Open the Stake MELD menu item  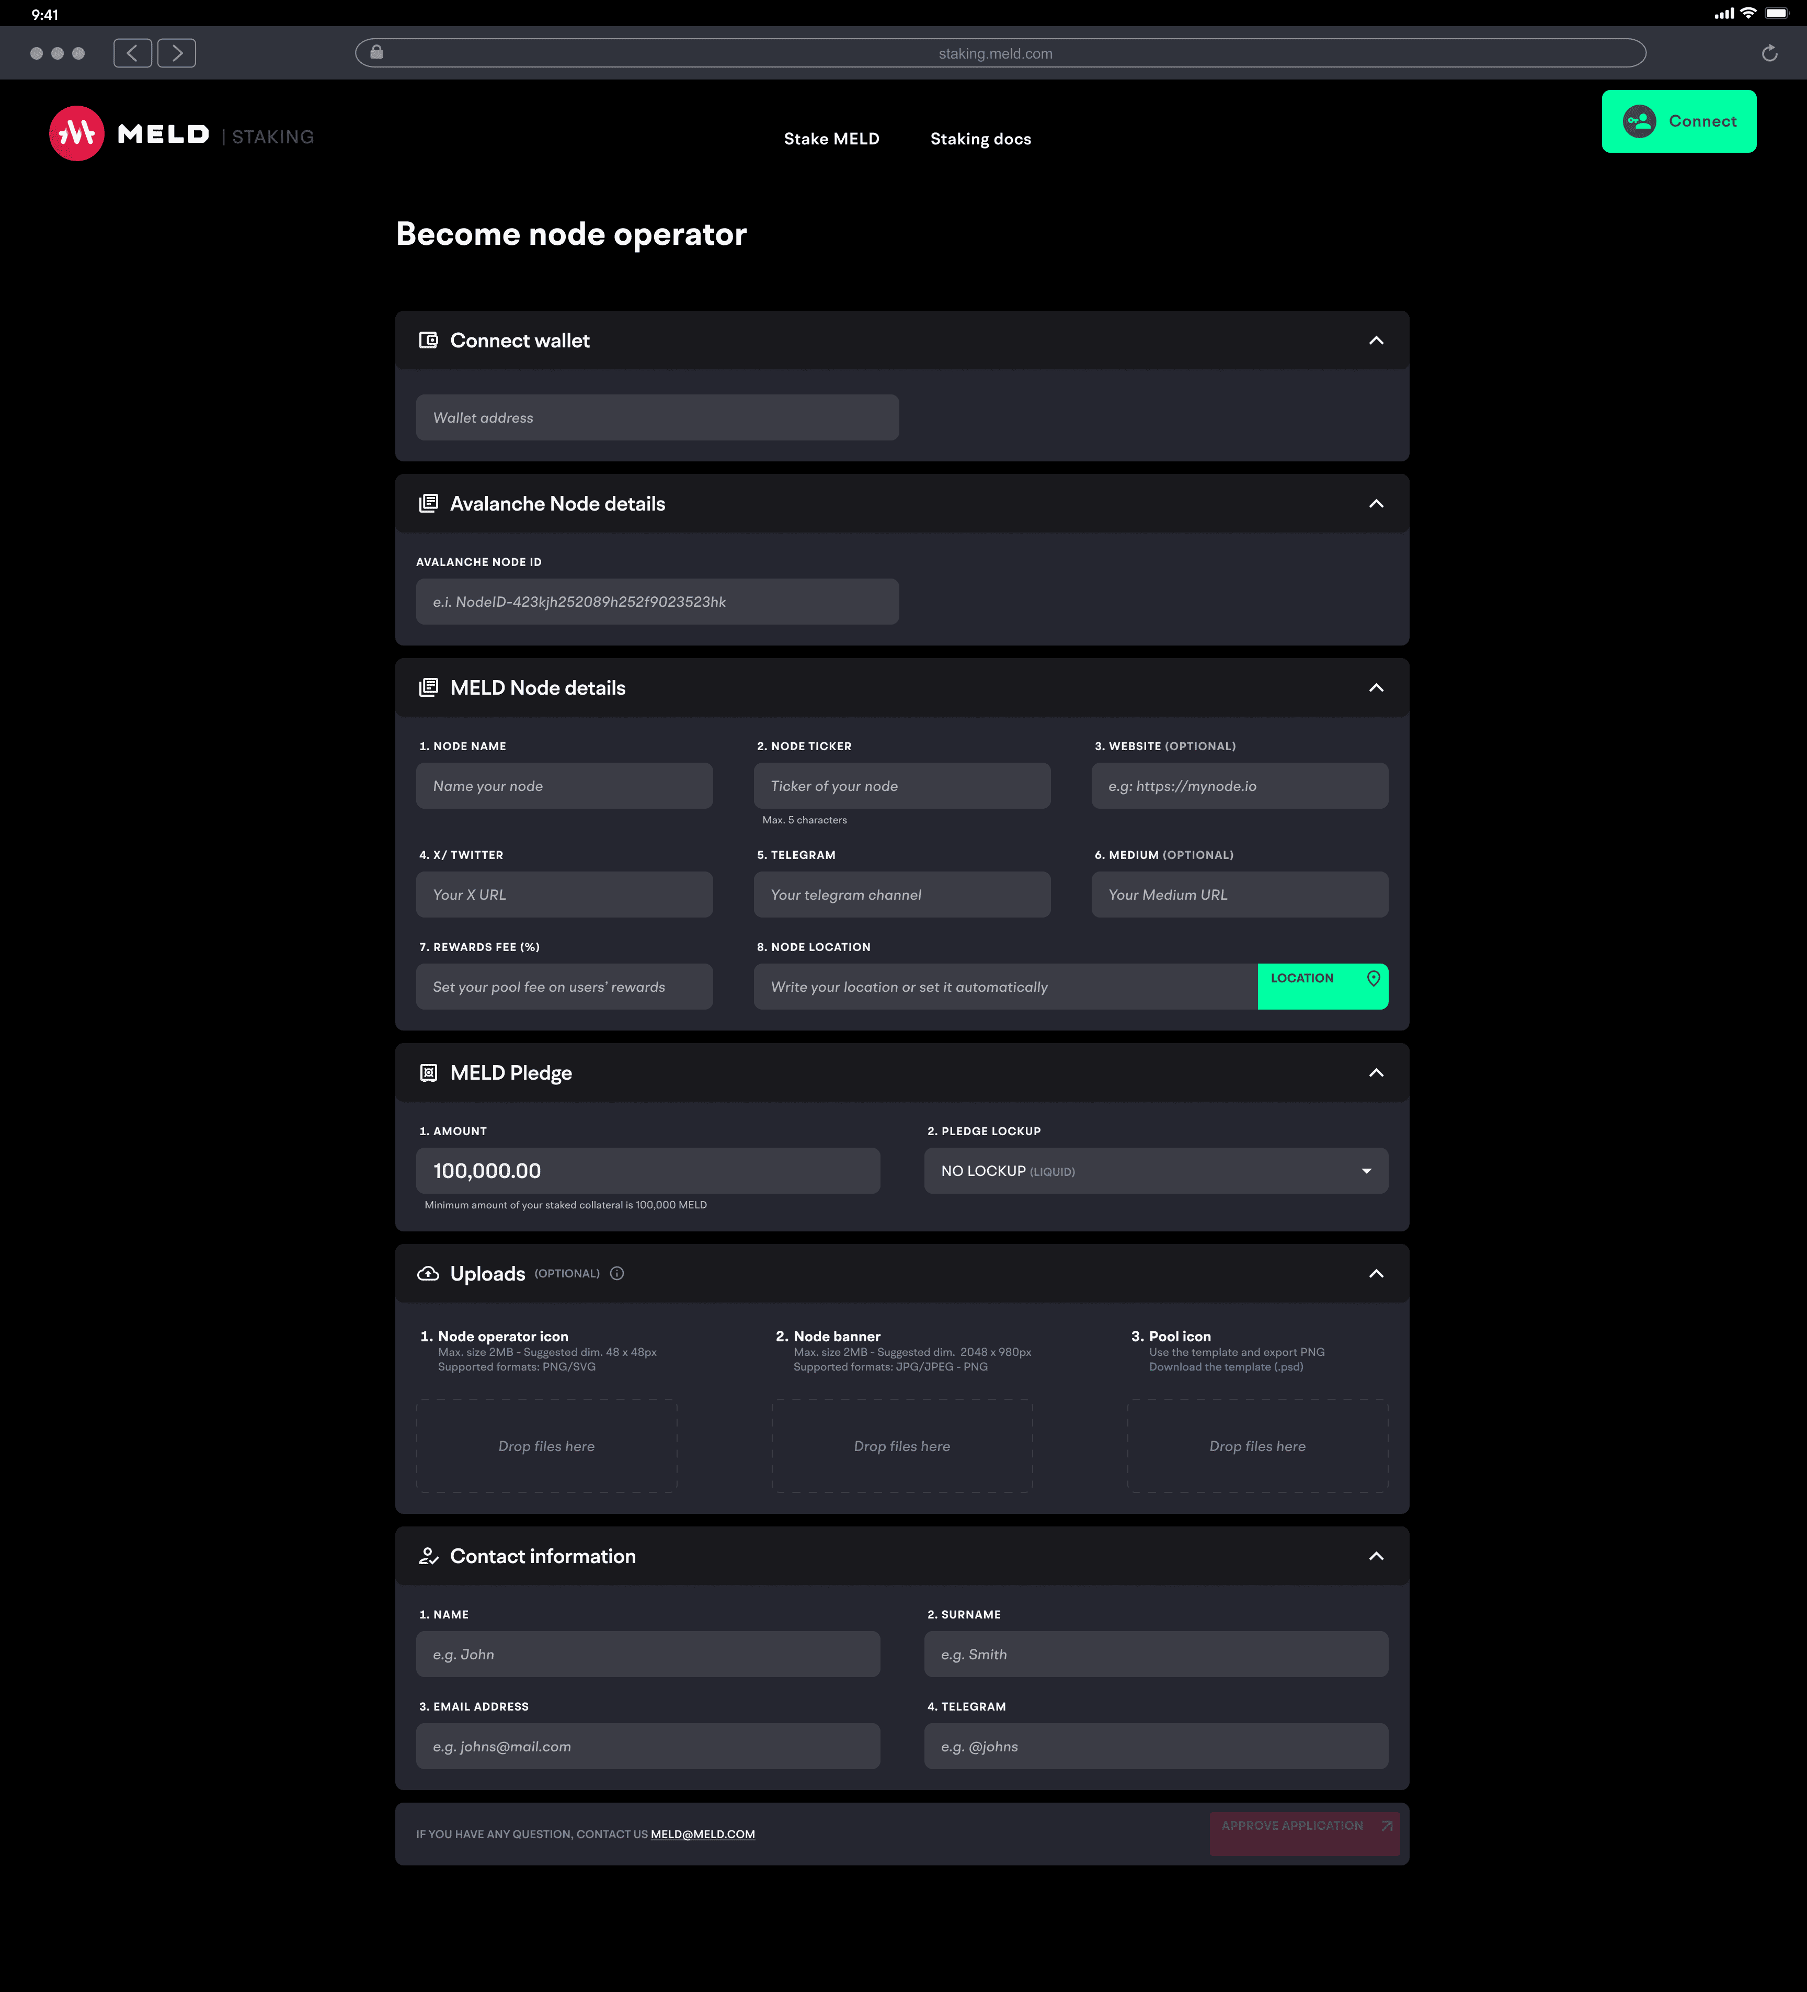830,139
